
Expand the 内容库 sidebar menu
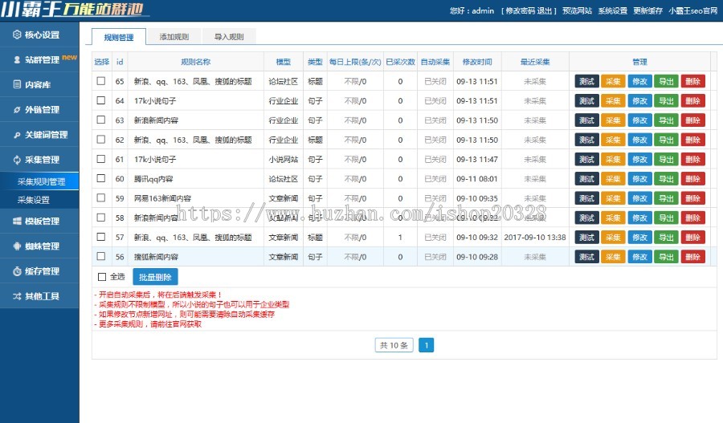click(x=39, y=84)
